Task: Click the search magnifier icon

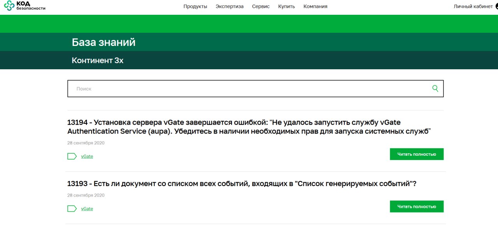Action: coord(435,88)
